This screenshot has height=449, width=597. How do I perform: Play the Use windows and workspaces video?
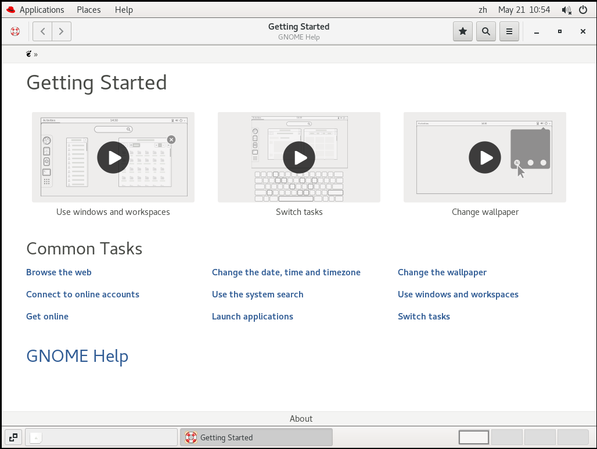pos(113,157)
